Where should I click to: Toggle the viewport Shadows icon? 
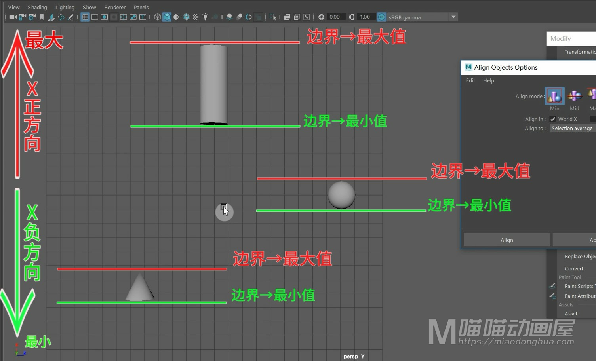215,17
